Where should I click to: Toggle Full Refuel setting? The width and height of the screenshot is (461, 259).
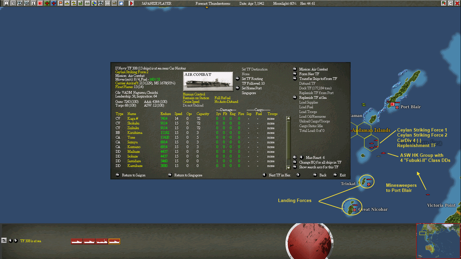(x=222, y=98)
